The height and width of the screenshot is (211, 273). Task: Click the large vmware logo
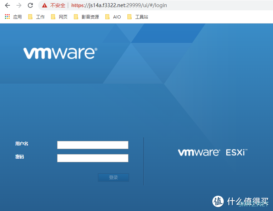tap(60, 53)
